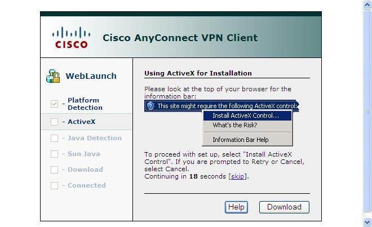This screenshot has width=372, height=227.
Task: Check the Java Detection checkbox
Action: pos(54,138)
